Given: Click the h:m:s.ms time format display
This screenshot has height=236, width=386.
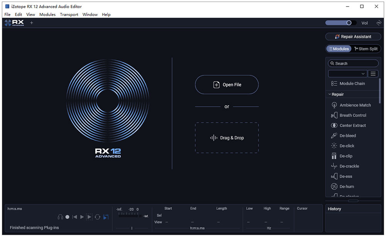Looking at the screenshot, I should click(x=15, y=209).
